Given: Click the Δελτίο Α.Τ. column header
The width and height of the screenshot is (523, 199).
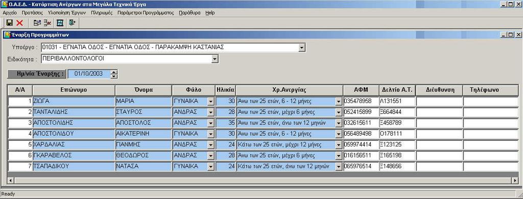Looking at the screenshot, I should point(397,90).
